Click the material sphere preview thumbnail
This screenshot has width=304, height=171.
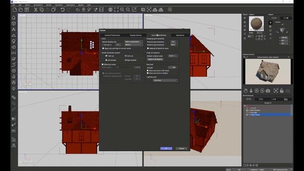[256, 24]
